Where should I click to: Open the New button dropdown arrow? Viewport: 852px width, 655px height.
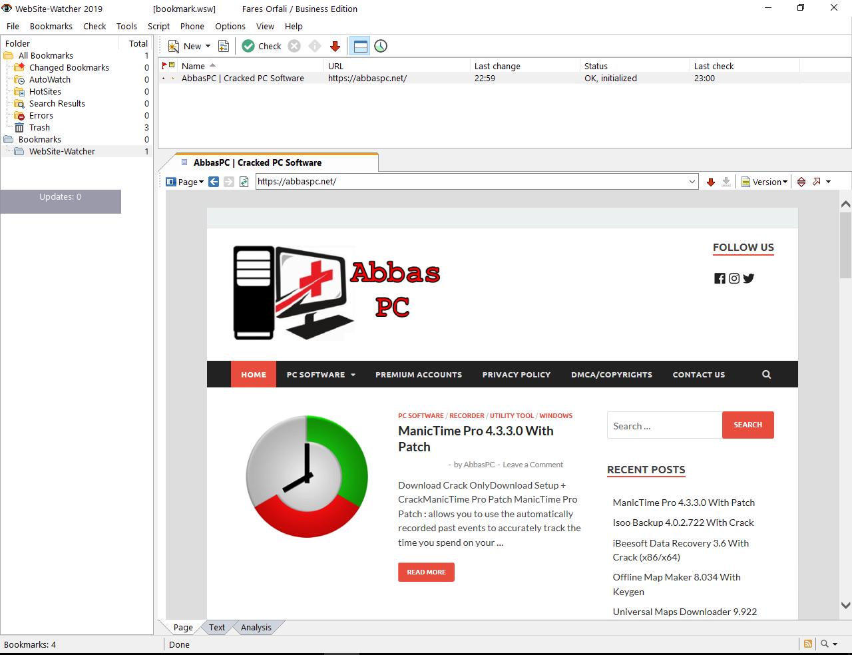208,46
